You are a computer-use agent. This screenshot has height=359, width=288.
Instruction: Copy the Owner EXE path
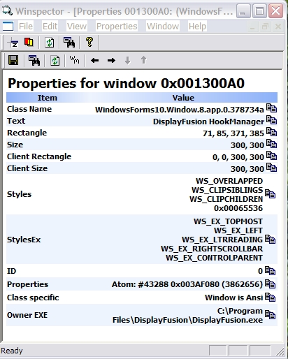pyautogui.click(x=271, y=315)
